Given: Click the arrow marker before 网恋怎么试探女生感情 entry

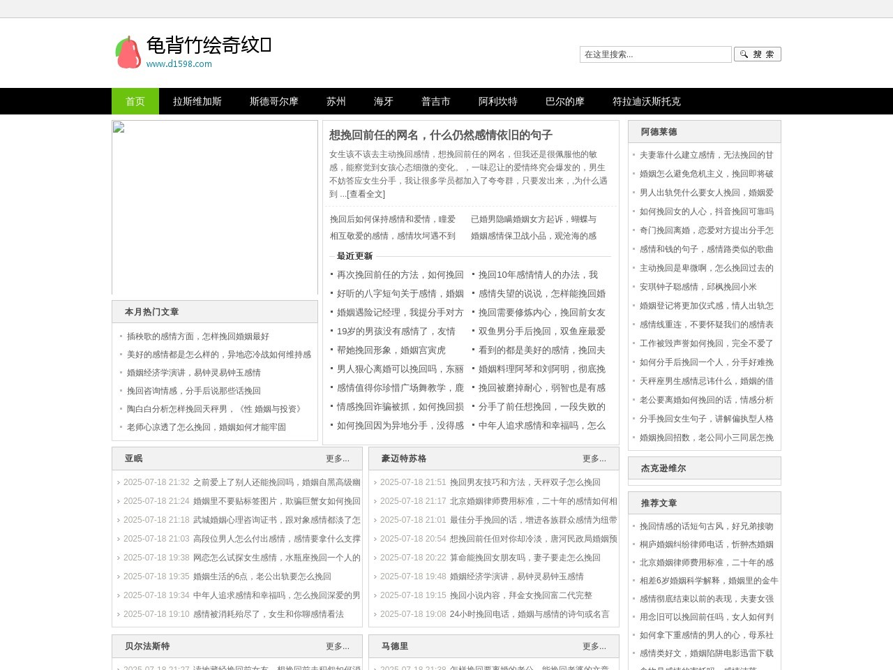Looking at the screenshot, I should [x=119, y=558].
